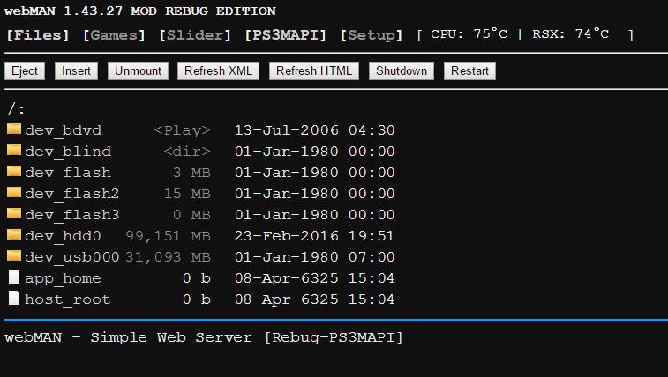
Task: Click the dev_flash2 folder icon
Action: [x=14, y=193]
